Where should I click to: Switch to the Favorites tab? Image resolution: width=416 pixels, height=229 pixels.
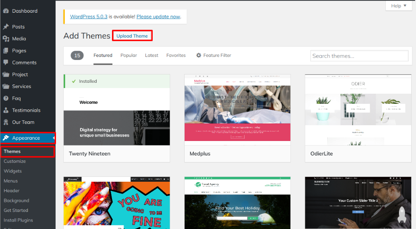(176, 55)
